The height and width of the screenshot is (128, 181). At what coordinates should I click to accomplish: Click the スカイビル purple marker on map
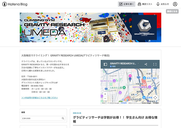(114, 81)
